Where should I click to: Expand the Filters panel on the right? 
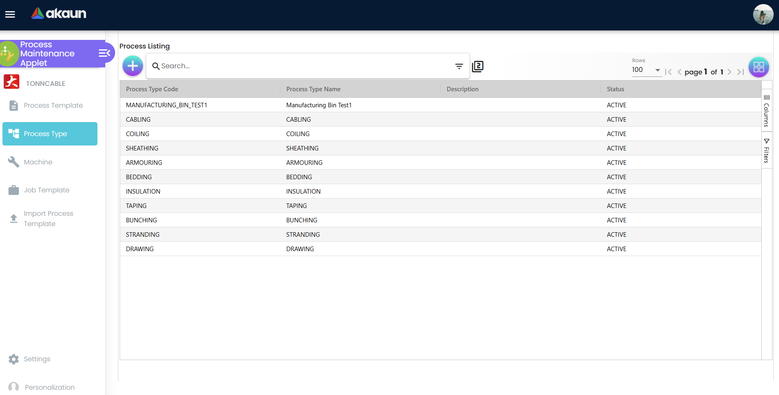[x=767, y=150]
